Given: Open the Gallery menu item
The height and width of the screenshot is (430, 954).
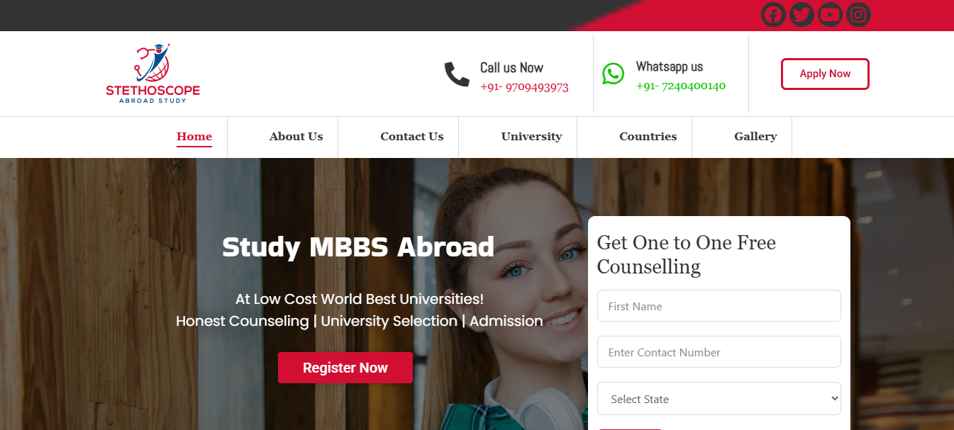Looking at the screenshot, I should click(x=755, y=137).
